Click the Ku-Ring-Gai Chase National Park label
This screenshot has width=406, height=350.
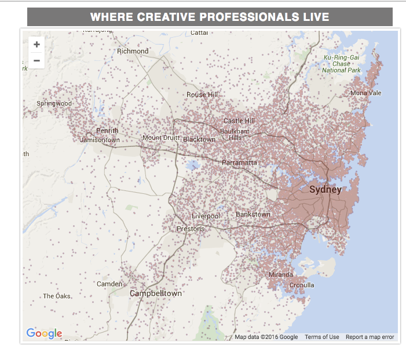341,64
